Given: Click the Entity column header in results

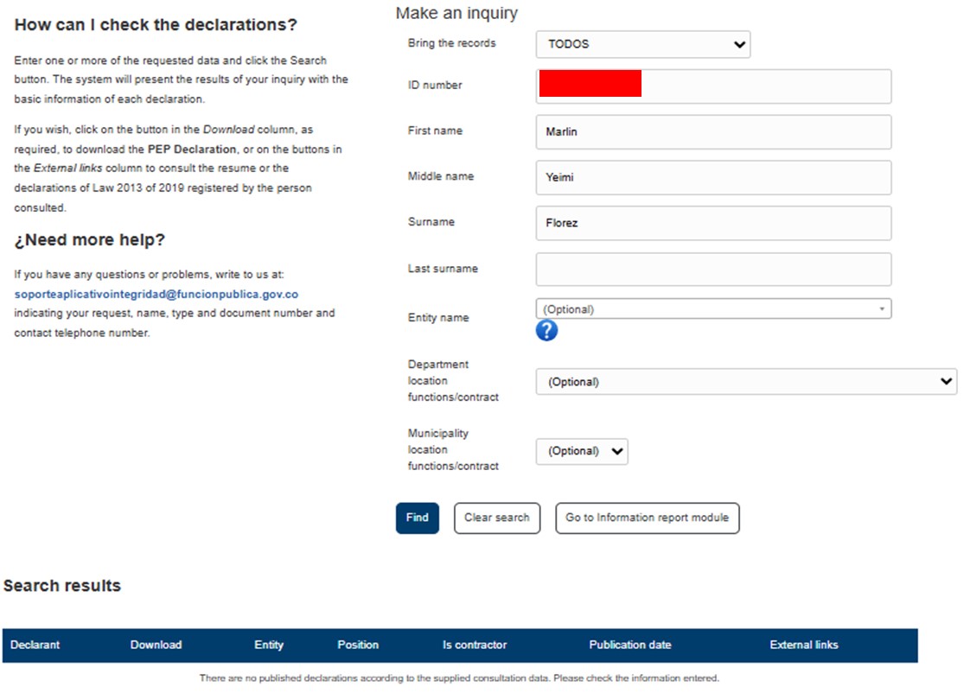Looking at the screenshot, I should tap(269, 645).
